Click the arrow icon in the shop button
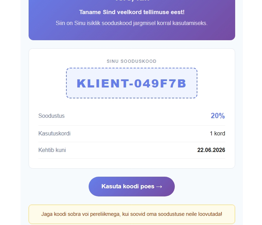The image size is (262, 225). coord(159,187)
